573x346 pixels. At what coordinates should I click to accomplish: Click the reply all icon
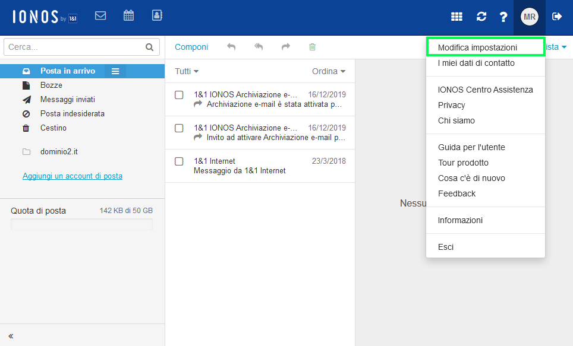[259, 47]
